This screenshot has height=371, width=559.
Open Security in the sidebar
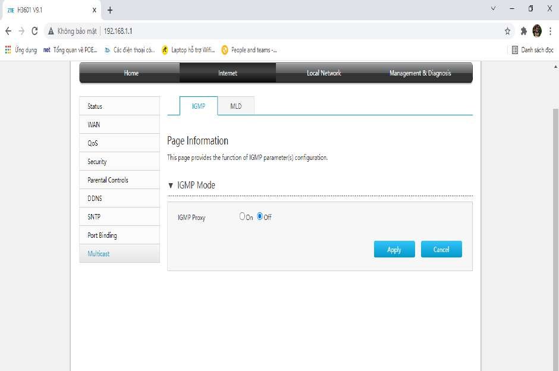(120, 162)
